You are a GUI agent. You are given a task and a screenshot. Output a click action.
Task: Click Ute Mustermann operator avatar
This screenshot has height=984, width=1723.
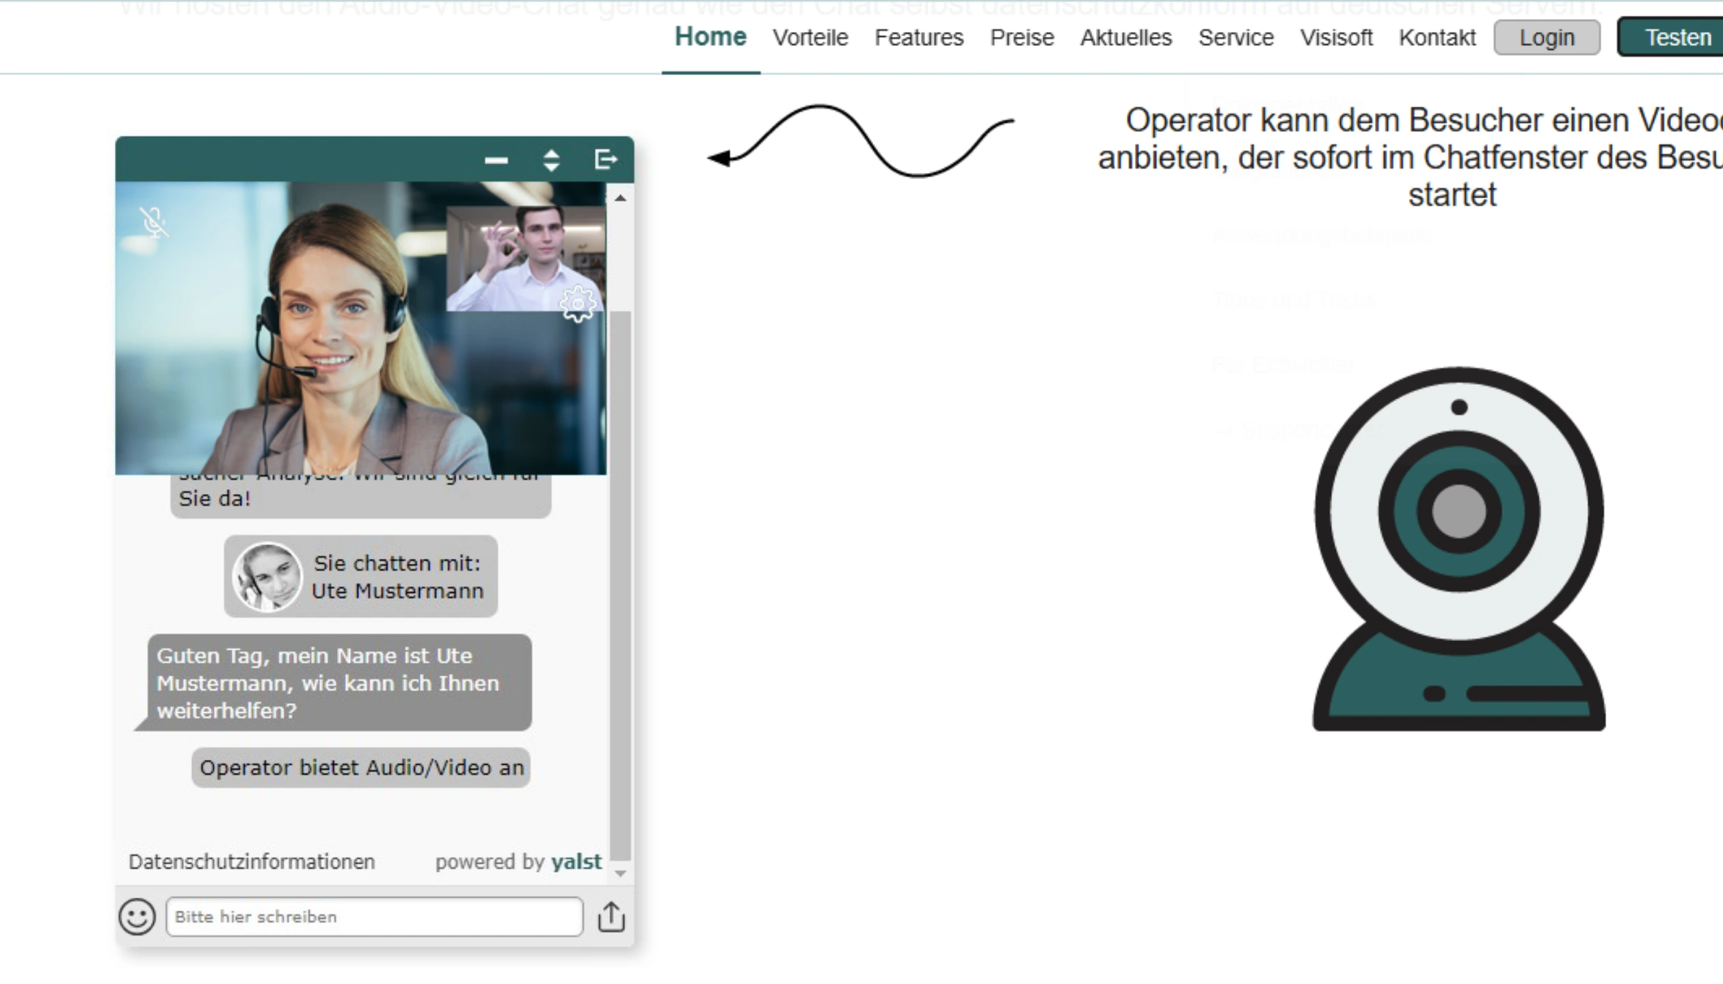tap(267, 577)
